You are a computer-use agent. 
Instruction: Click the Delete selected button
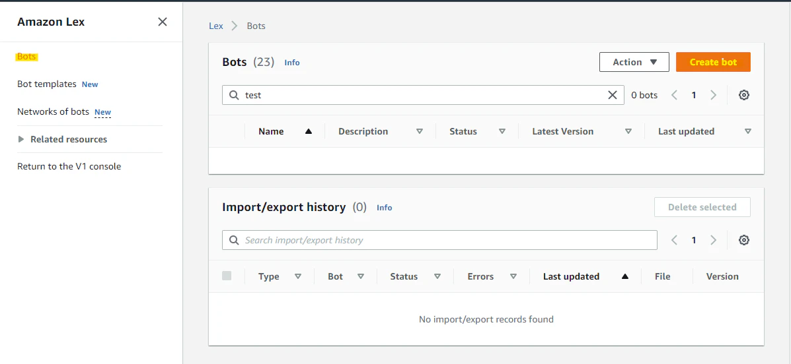click(702, 207)
